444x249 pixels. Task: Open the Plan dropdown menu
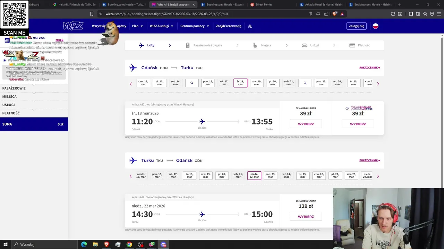[137, 26]
